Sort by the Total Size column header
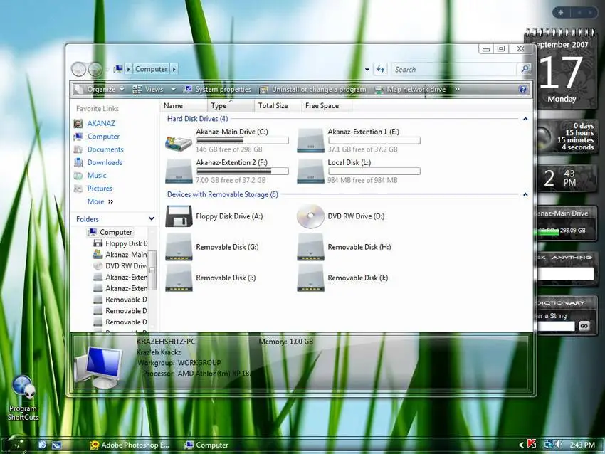 [x=278, y=106]
